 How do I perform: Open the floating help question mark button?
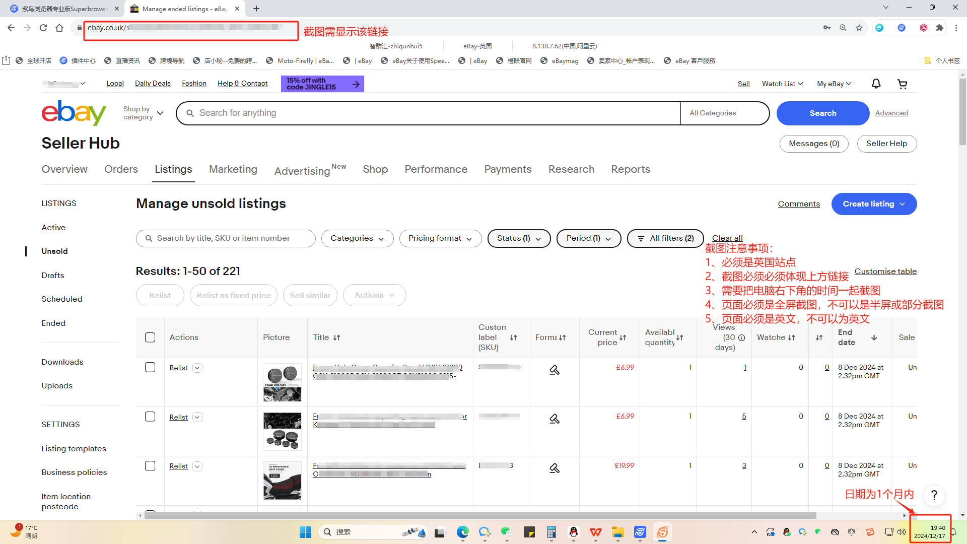click(934, 495)
